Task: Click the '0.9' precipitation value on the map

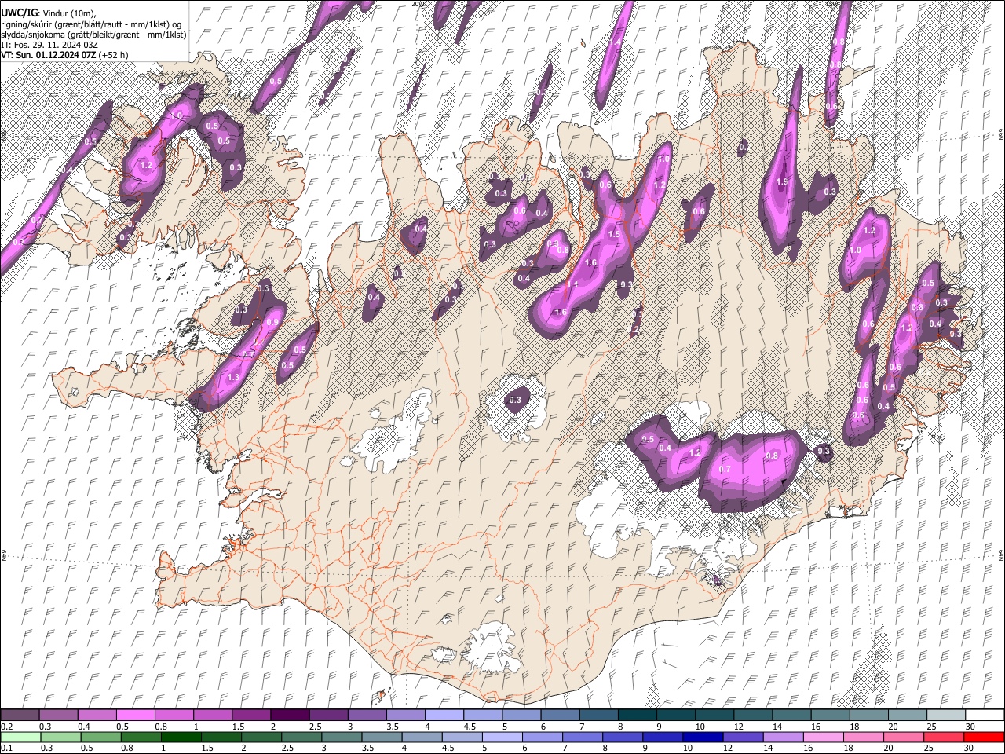Action: (x=272, y=322)
